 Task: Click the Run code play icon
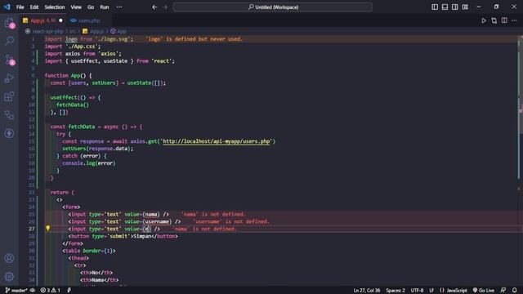(484, 20)
